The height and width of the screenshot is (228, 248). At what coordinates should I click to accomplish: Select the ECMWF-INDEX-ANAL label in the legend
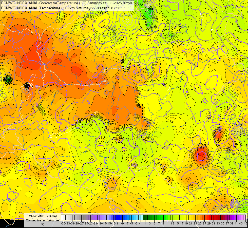tap(42, 216)
